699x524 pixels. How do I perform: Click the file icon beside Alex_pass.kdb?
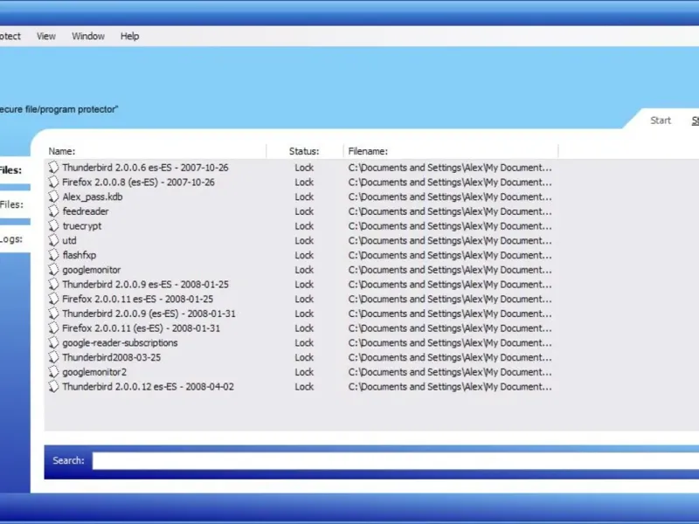click(53, 196)
